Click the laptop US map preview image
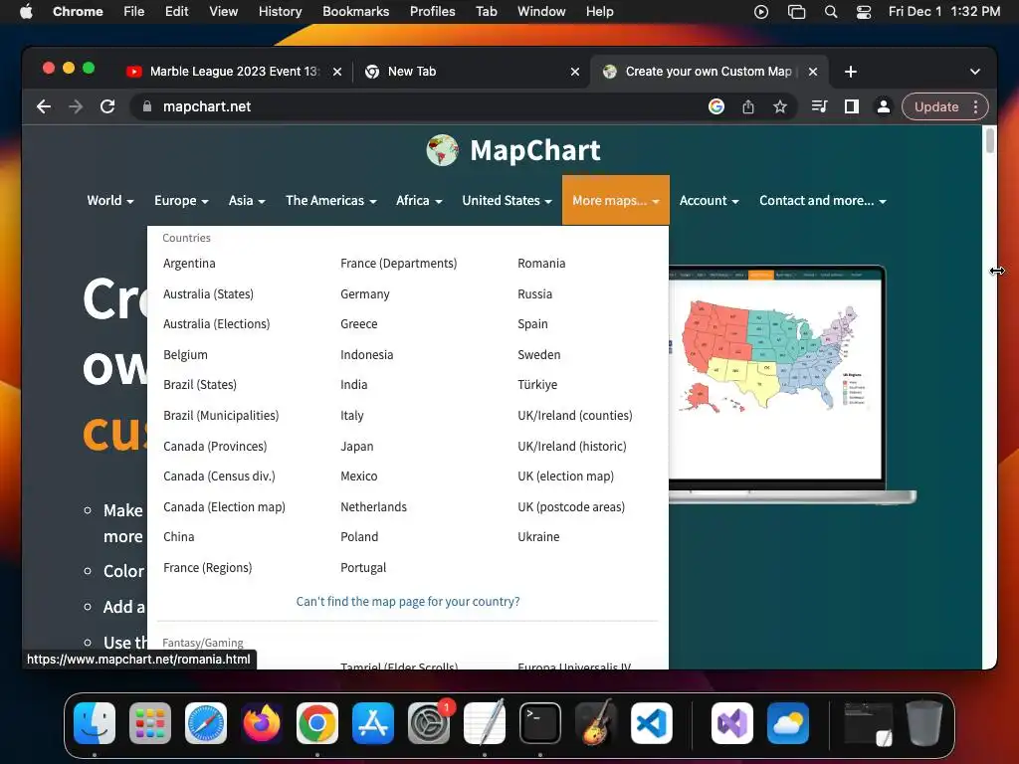 (775, 381)
